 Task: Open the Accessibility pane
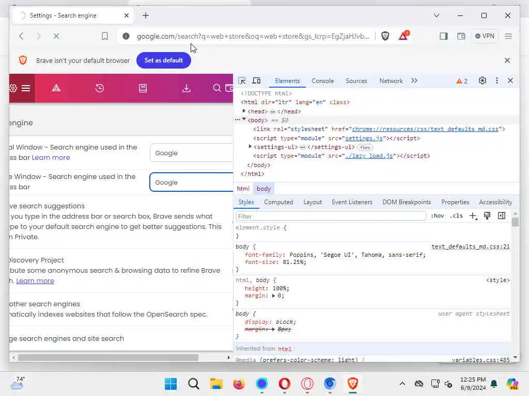point(495,202)
